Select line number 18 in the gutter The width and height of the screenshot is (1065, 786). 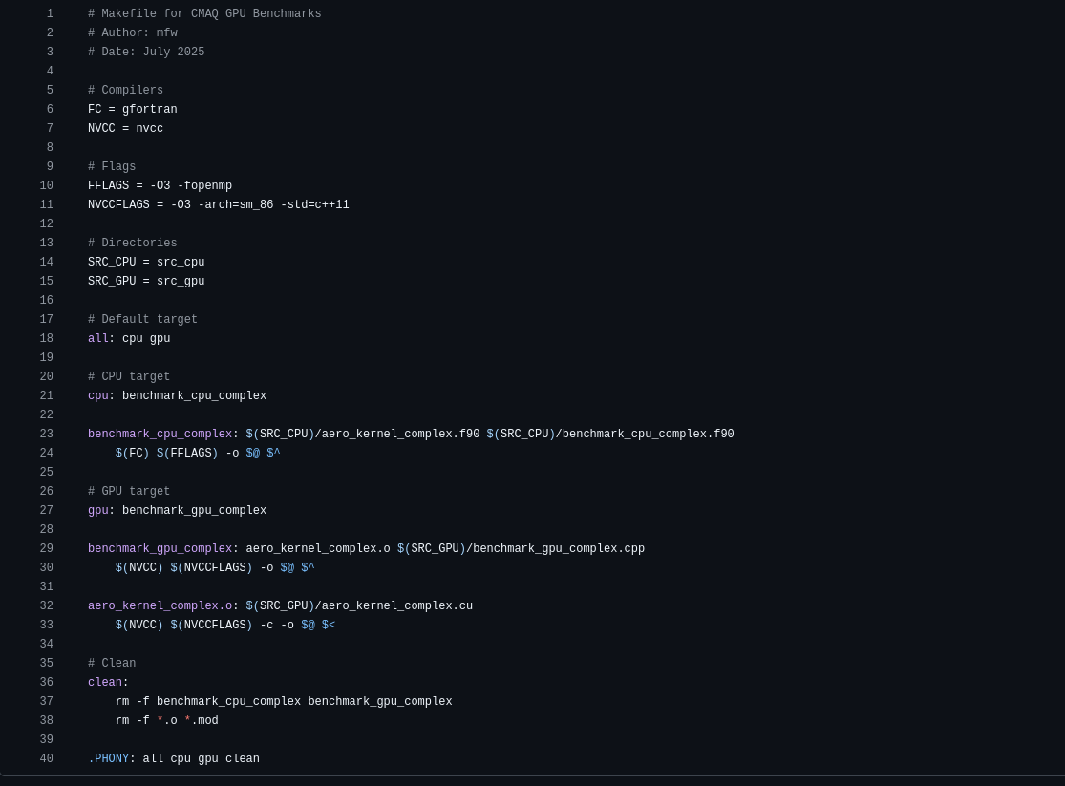[x=47, y=339]
